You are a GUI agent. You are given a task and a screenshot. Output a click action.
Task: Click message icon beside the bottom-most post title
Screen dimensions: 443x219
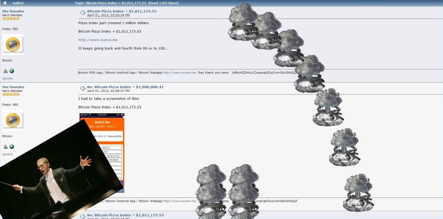click(83, 217)
